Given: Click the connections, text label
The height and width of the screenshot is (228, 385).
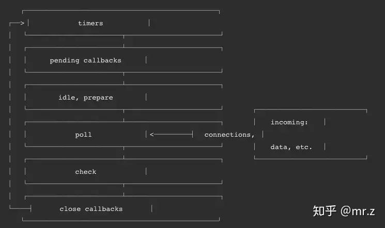Looking at the screenshot, I should 229,135.
